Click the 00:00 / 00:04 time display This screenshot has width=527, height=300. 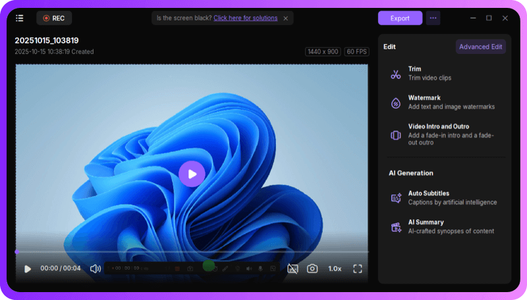(61, 268)
